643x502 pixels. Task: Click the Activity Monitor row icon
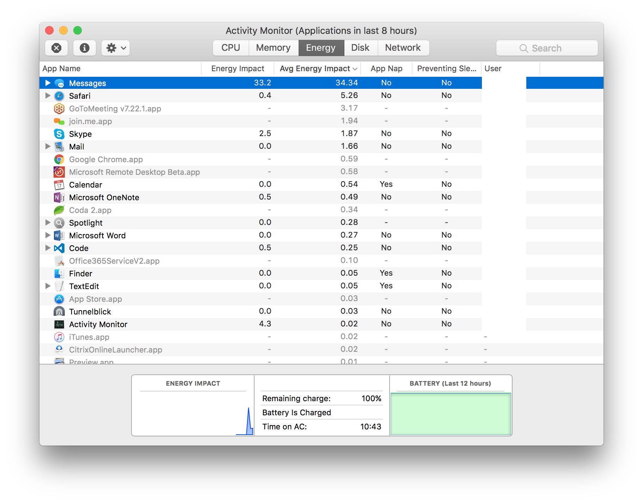pyautogui.click(x=59, y=324)
